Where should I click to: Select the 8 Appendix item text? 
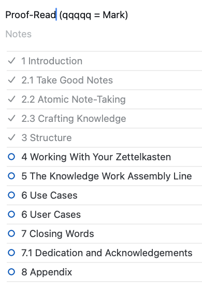tap(47, 272)
